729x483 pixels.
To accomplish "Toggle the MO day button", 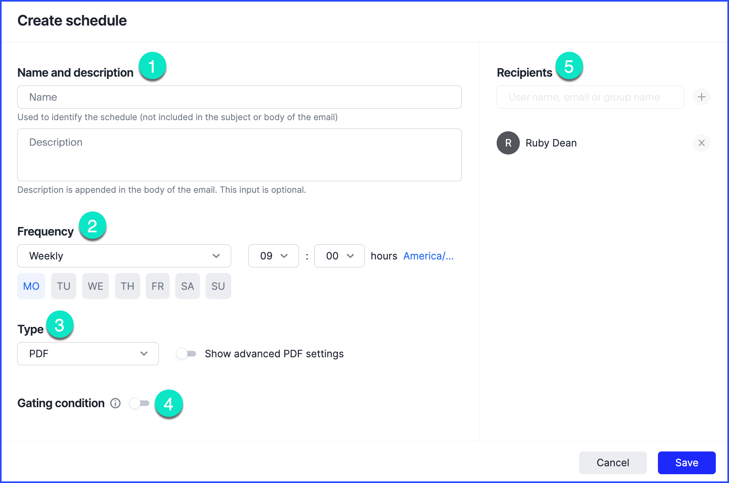I will [31, 286].
